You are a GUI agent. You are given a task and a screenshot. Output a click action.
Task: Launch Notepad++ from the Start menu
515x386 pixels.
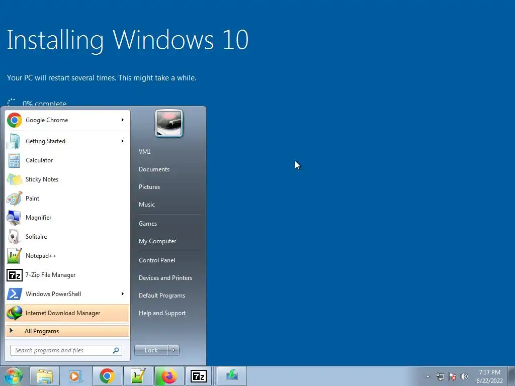coord(67,256)
